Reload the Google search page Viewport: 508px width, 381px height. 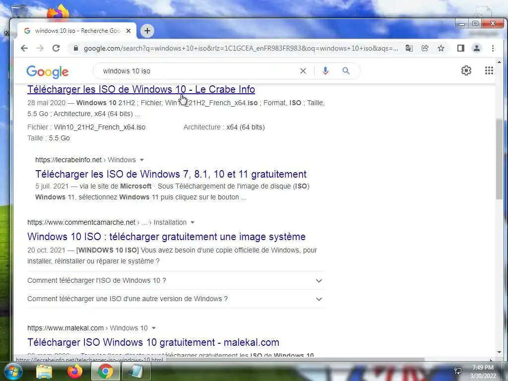coord(56,48)
